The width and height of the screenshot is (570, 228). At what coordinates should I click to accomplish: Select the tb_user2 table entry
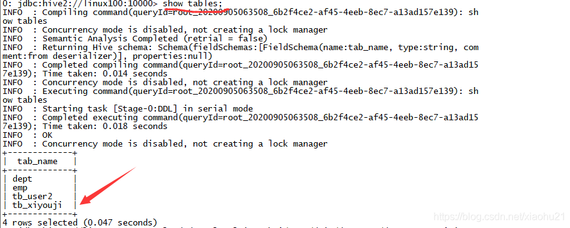point(33,196)
